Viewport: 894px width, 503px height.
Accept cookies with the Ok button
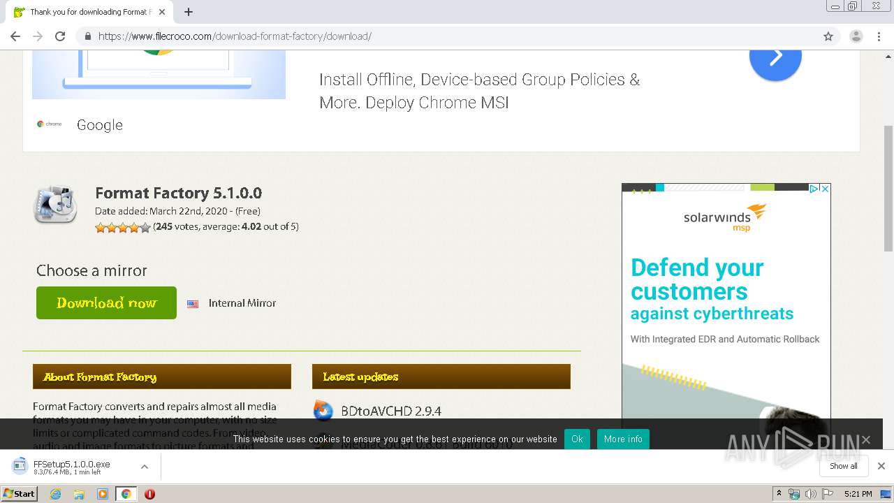click(x=577, y=439)
